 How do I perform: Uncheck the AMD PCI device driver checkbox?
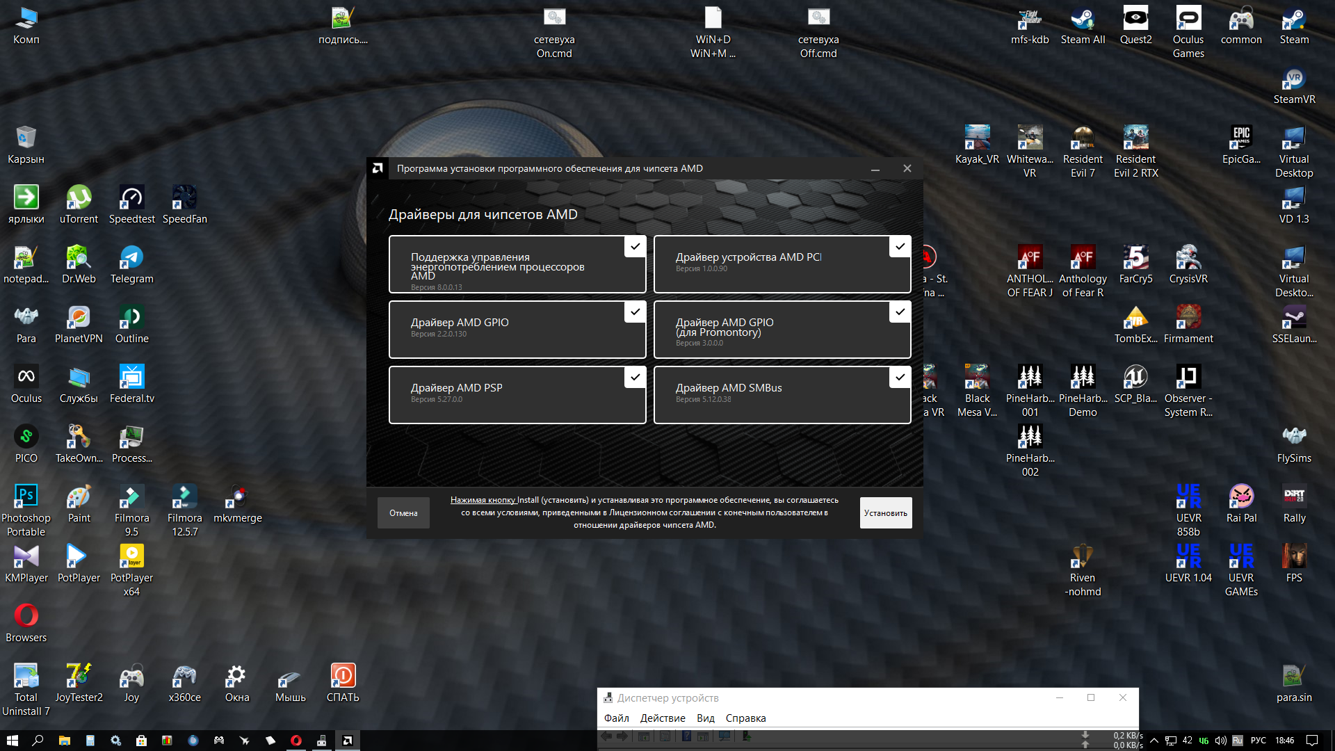[x=900, y=247]
